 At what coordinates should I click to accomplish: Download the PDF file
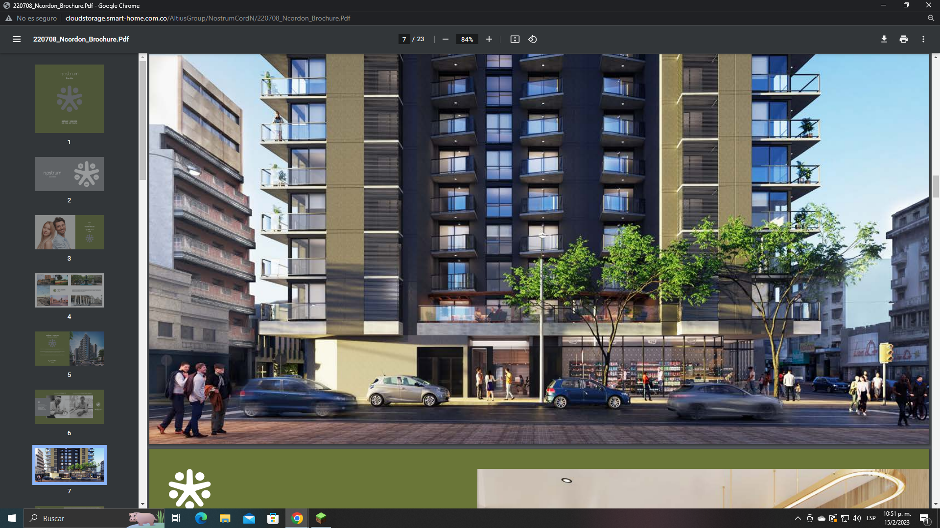884,39
